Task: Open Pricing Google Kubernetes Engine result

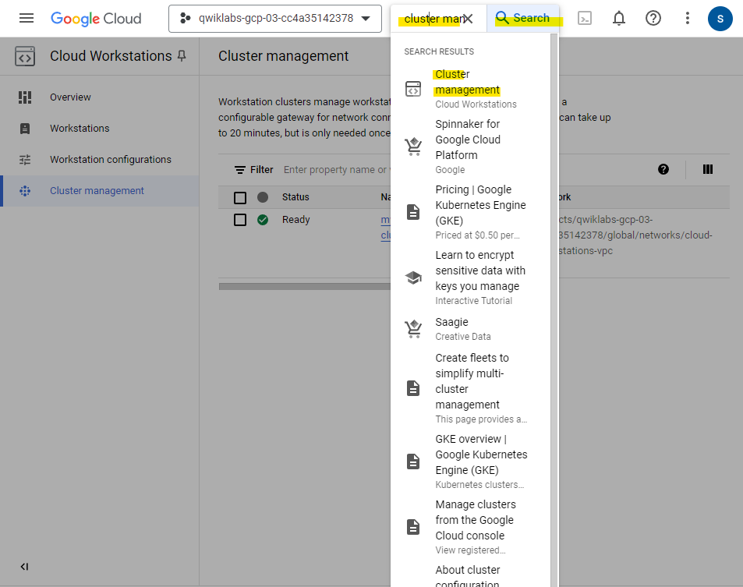Action: (471, 212)
